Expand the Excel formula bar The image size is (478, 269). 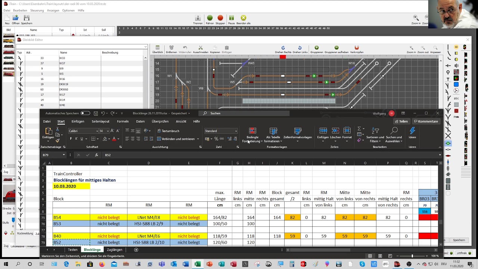pos(440,155)
